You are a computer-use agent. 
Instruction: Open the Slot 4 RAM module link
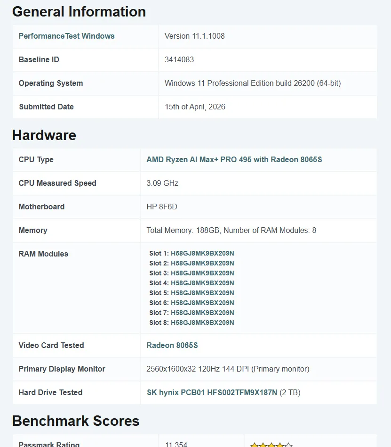point(202,283)
